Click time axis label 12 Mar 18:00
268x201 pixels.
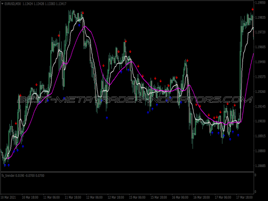[x=116, y=197]
